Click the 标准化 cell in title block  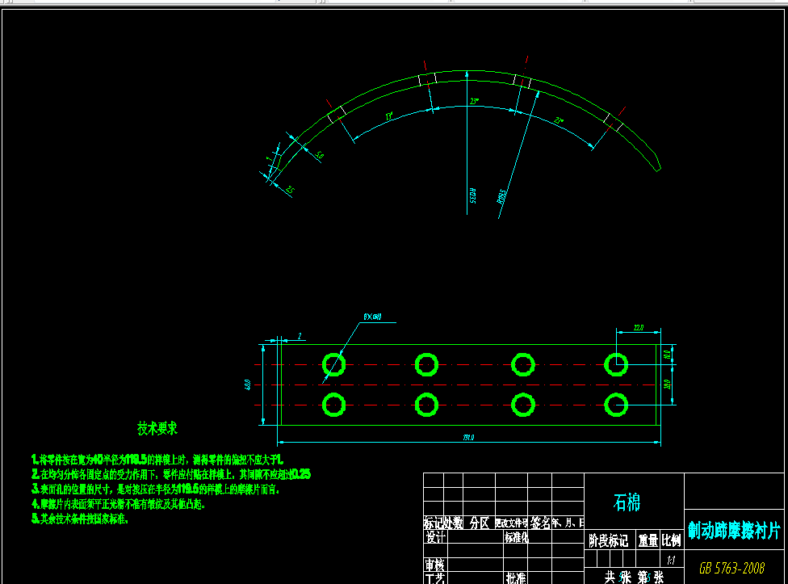click(x=516, y=537)
